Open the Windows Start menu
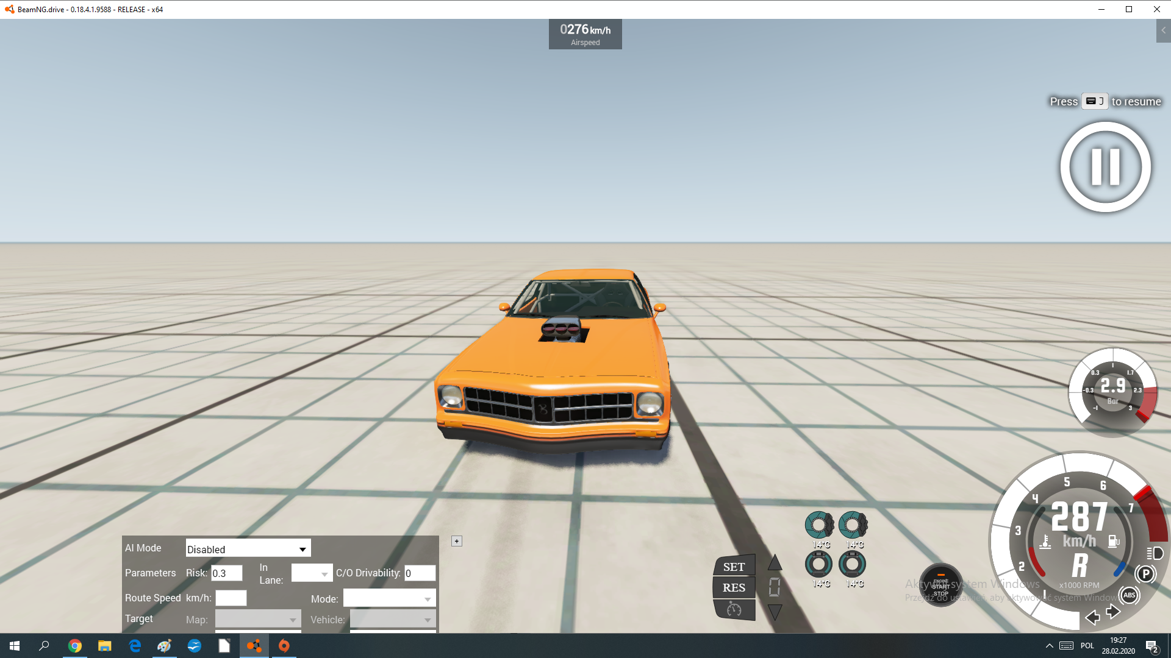 [15, 646]
